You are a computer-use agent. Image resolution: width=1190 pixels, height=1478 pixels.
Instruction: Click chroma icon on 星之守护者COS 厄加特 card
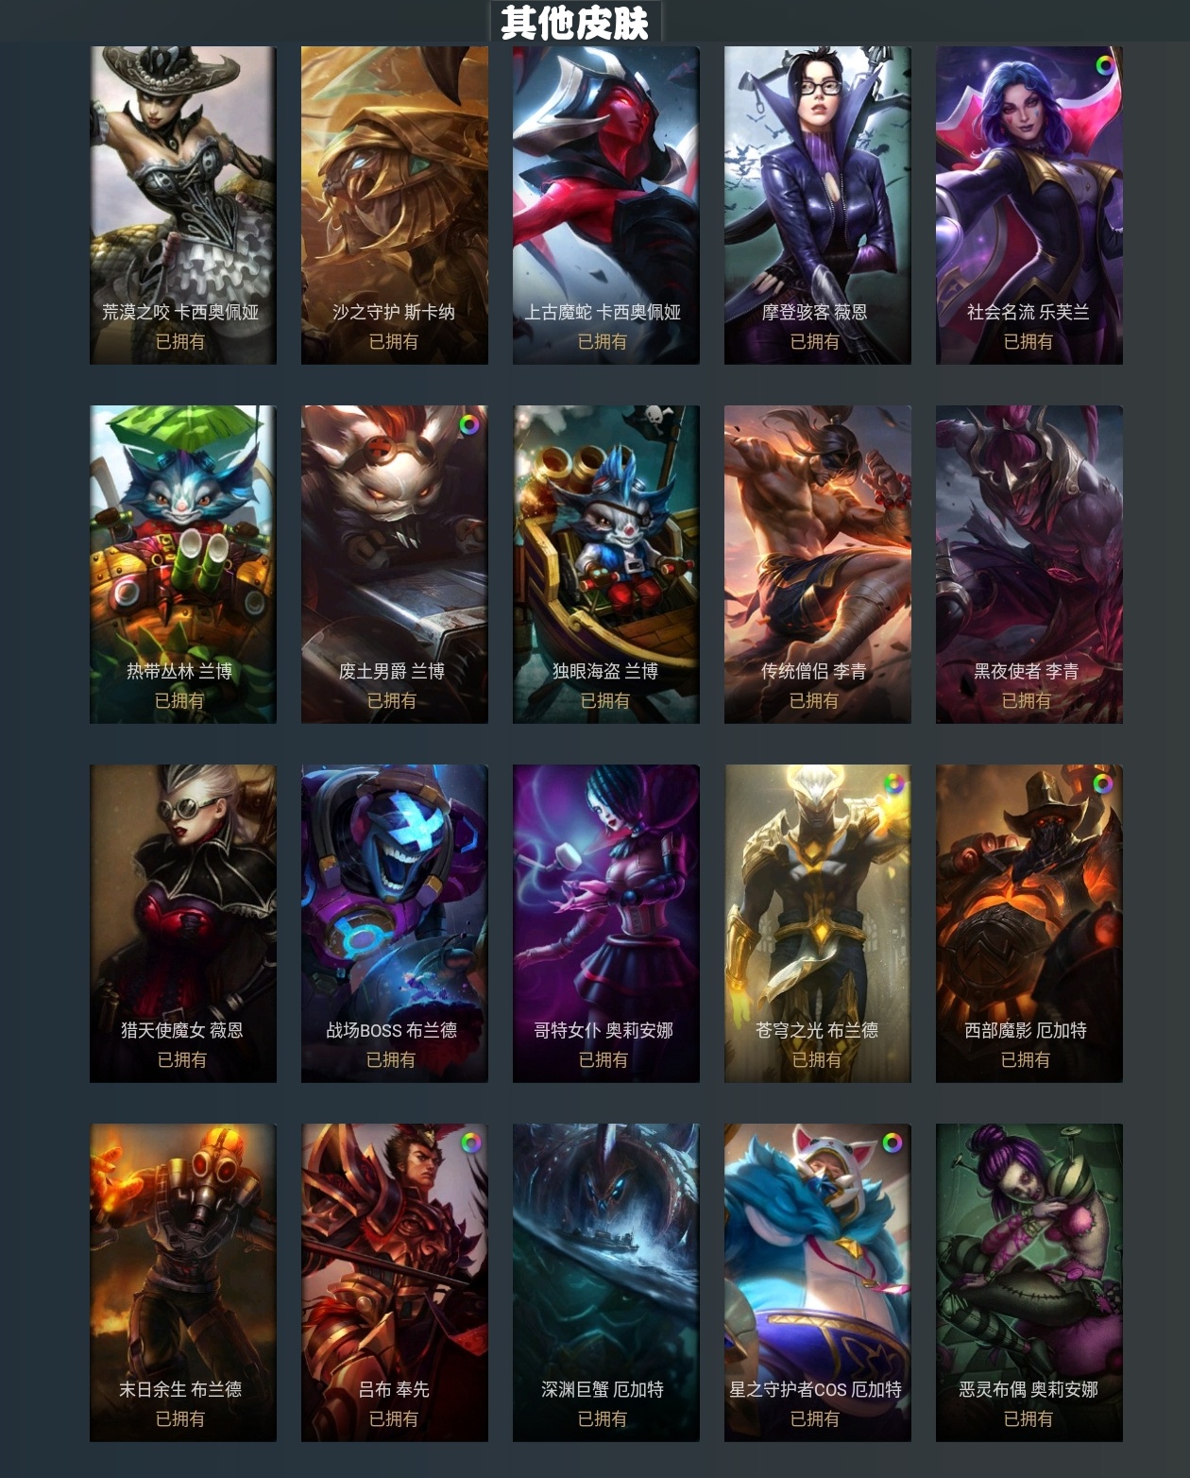[x=892, y=1143]
